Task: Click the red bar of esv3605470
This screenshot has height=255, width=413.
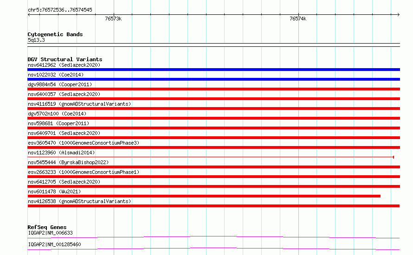Action: (x=213, y=147)
